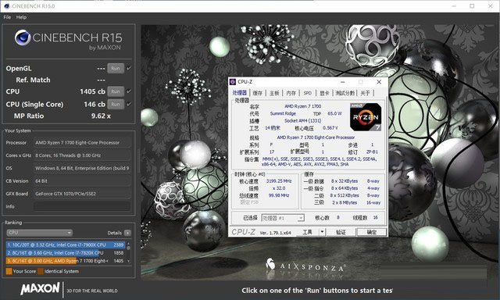The height and width of the screenshot is (300, 500).
Task: Click the Cores x GHz field
Action: (82, 155)
